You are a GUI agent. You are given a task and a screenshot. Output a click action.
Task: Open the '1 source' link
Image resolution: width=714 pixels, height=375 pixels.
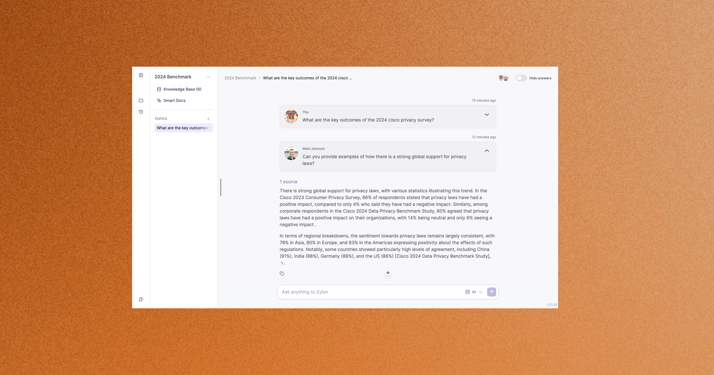point(288,182)
